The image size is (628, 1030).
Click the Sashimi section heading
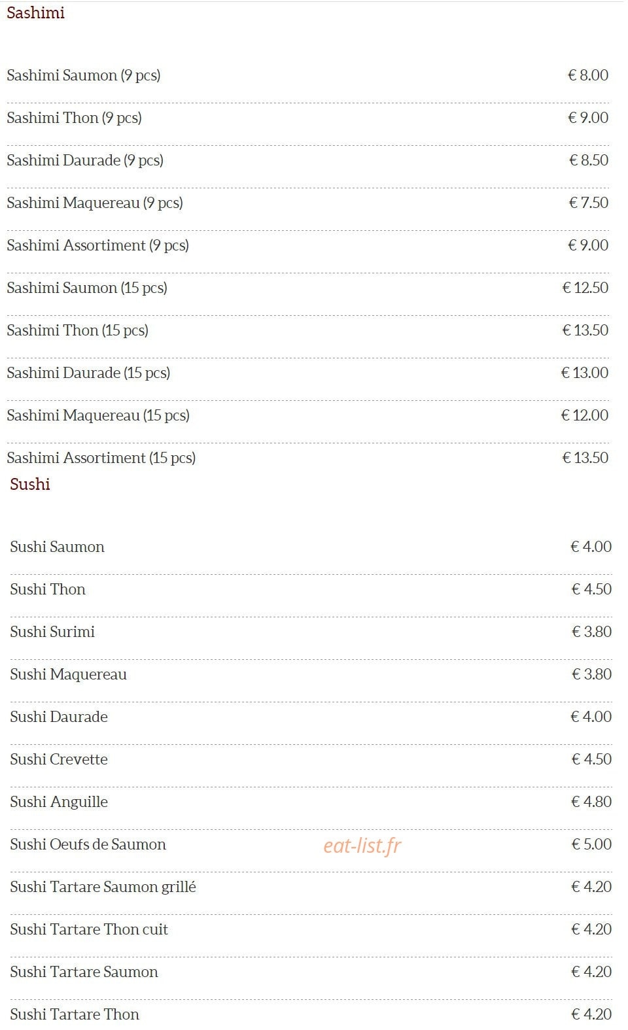pyautogui.click(x=35, y=12)
